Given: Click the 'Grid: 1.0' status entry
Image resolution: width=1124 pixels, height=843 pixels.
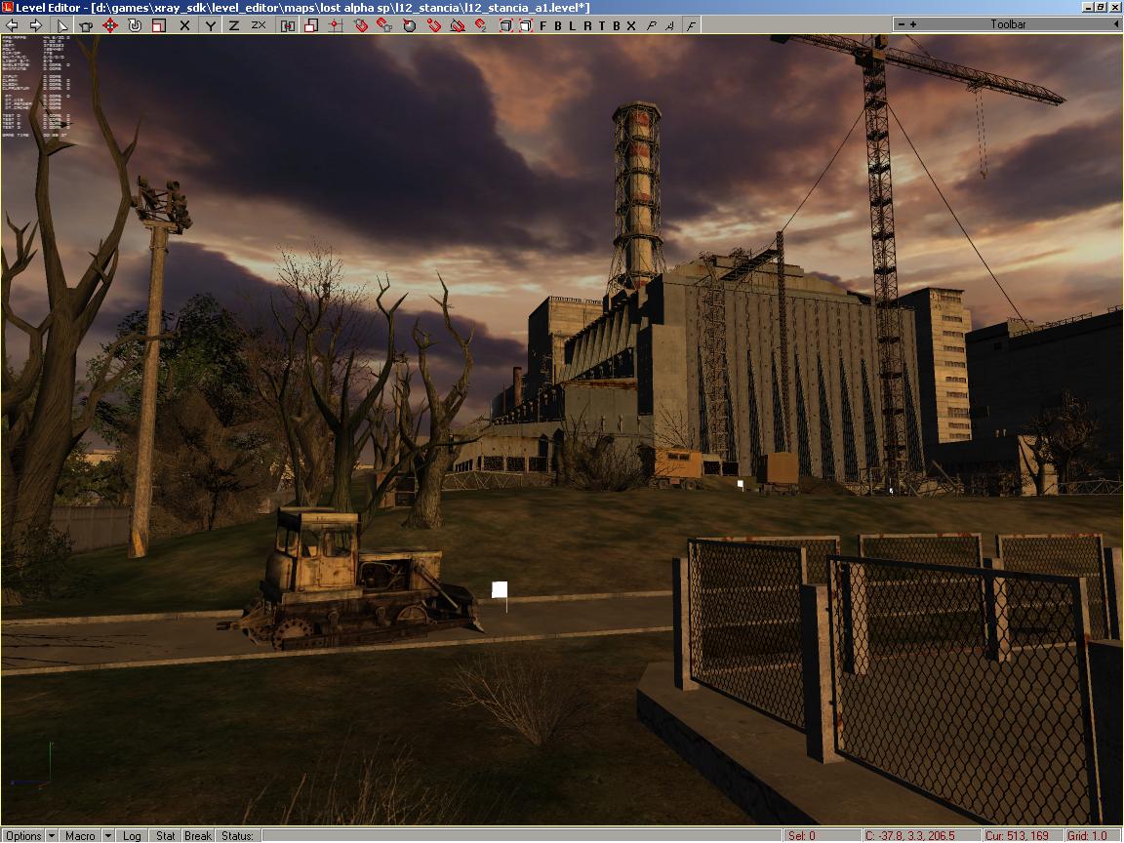Looking at the screenshot, I should point(1092,836).
